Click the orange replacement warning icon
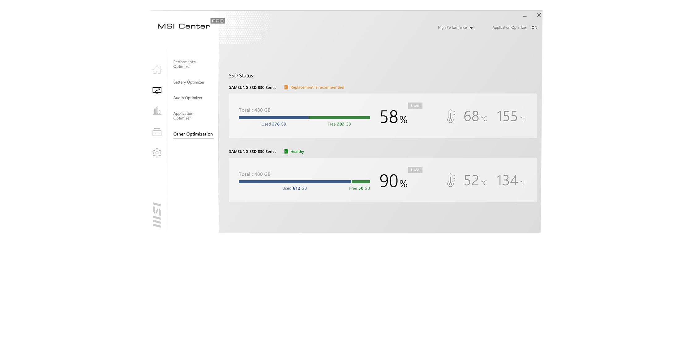This screenshot has height=363, width=698. (286, 87)
